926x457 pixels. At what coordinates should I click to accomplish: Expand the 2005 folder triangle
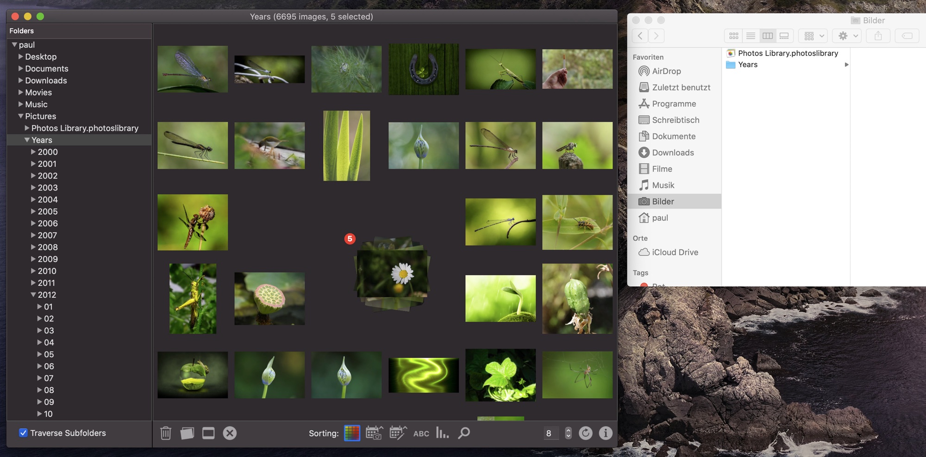tap(33, 211)
